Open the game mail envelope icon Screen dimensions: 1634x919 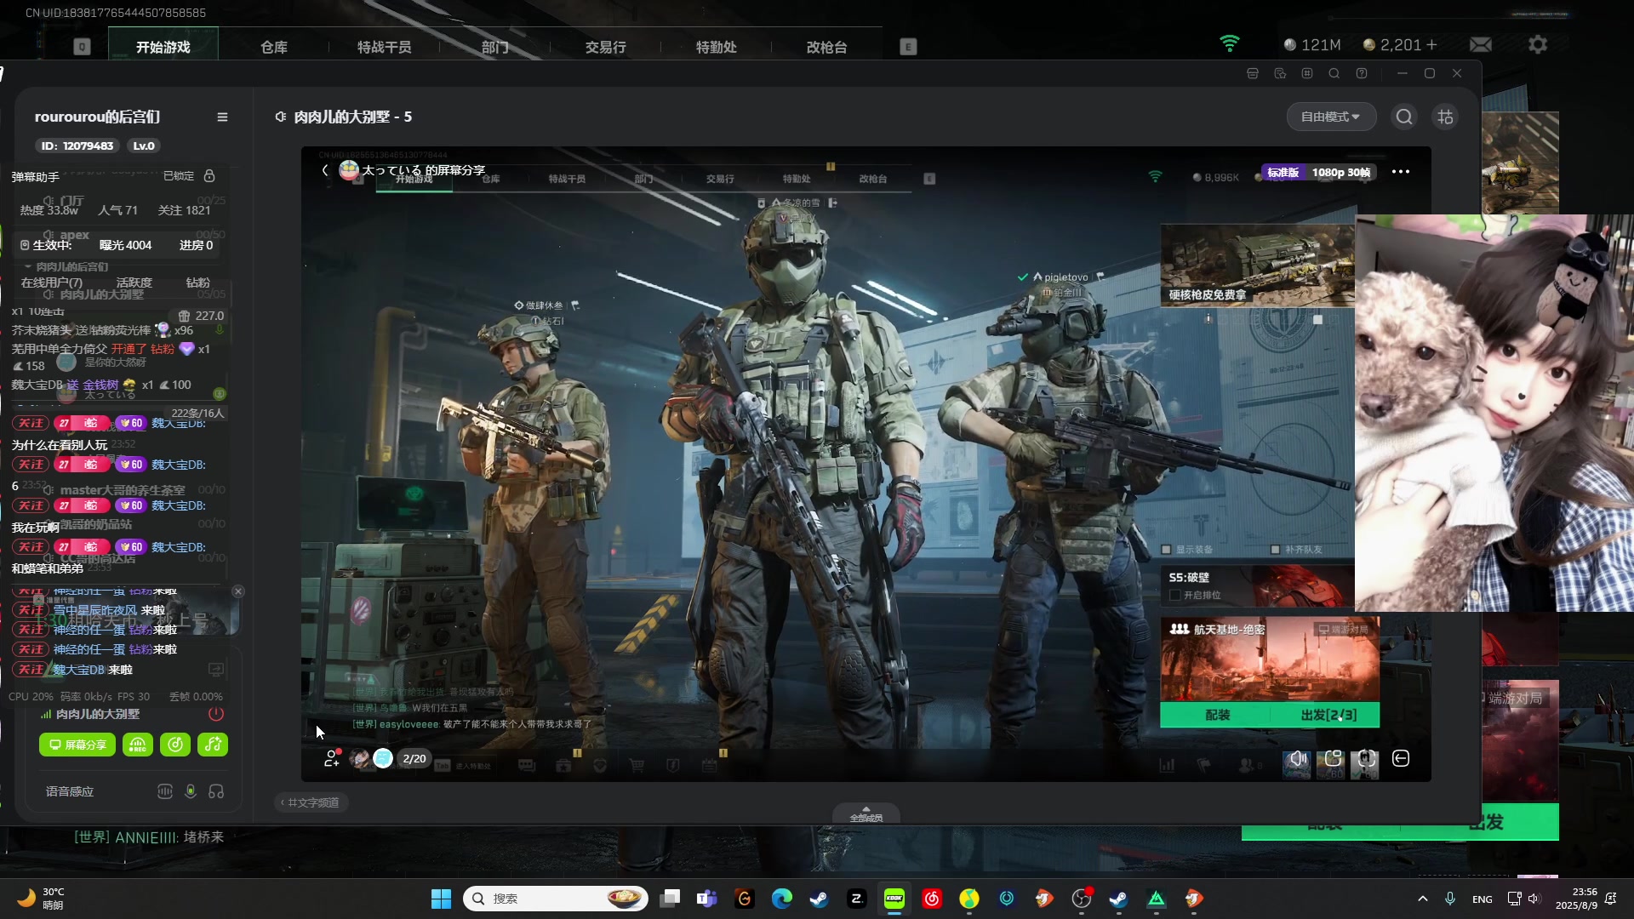click(x=1481, y=44)
